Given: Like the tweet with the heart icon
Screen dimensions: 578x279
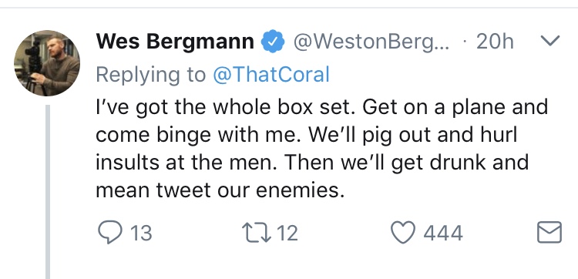Looking at the screenshot, I should (403, 233).
